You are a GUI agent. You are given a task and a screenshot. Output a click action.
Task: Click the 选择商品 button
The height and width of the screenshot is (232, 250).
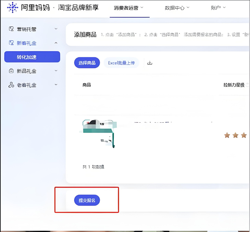(x=87, y=63)
